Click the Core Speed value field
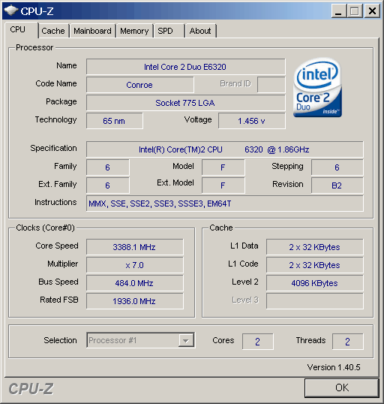The height and width of the screenshot is (404, 384). pyautogui.click(x=135, y=247)
